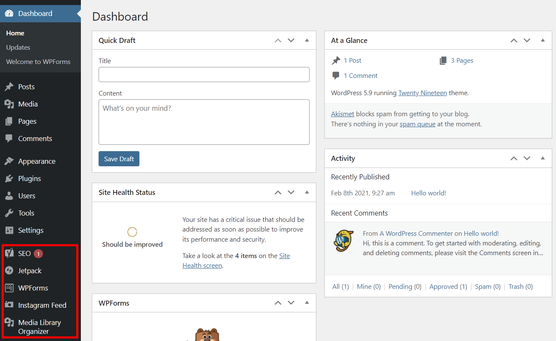The height and width of the screenshot is (341, 556).
Task: Click the Tools wrench icon
Action: [x=9, y=213]
